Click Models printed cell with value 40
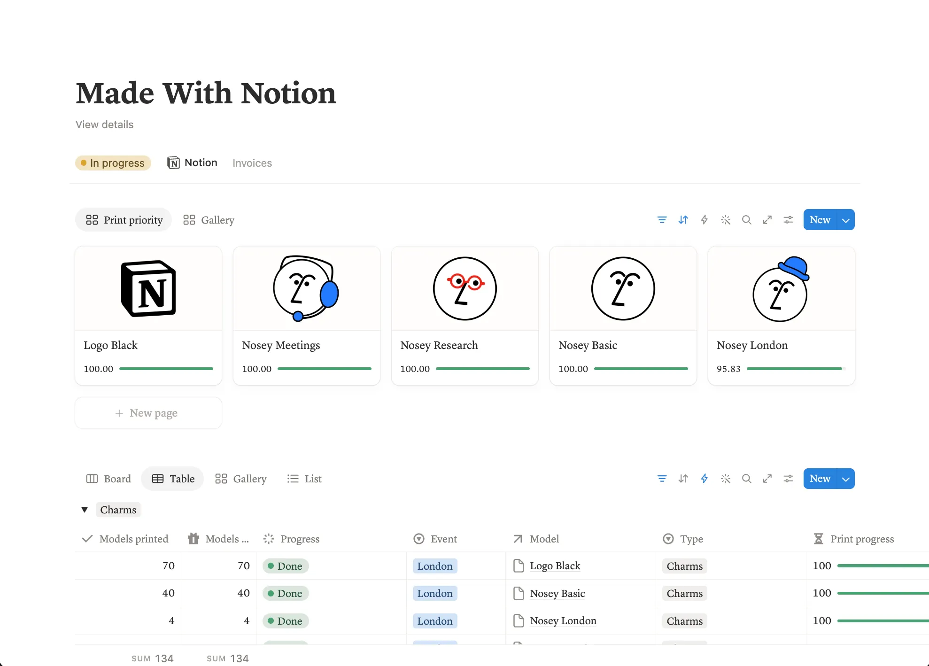Viewport: 929px width, 666px height. coord(128,593)
